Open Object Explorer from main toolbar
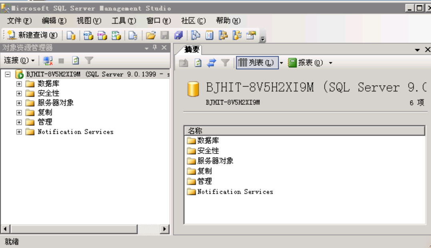 (223, 36)
